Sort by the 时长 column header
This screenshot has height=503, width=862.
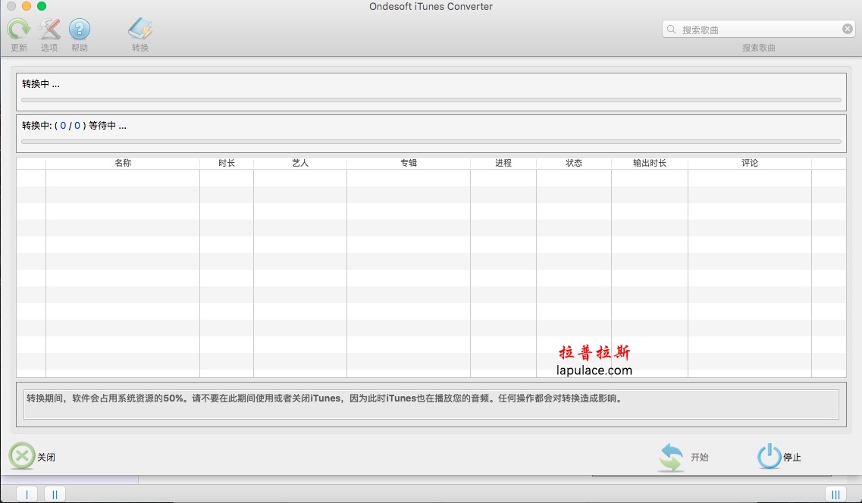(227, 163)
